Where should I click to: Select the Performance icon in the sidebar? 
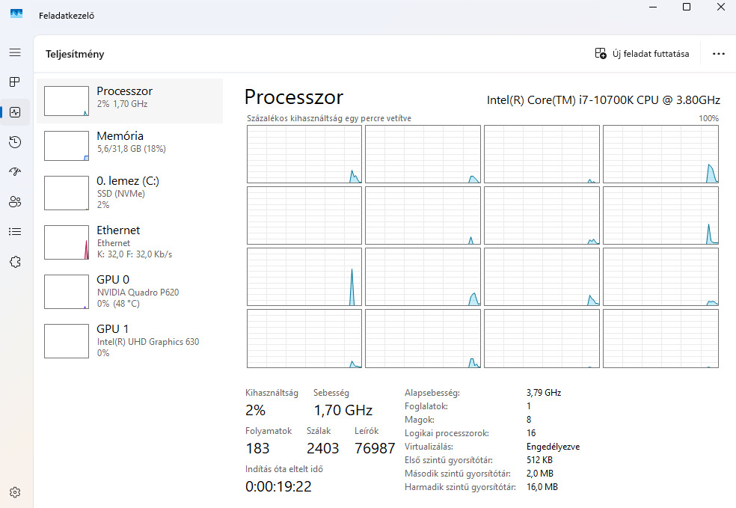tap(15, 112)
